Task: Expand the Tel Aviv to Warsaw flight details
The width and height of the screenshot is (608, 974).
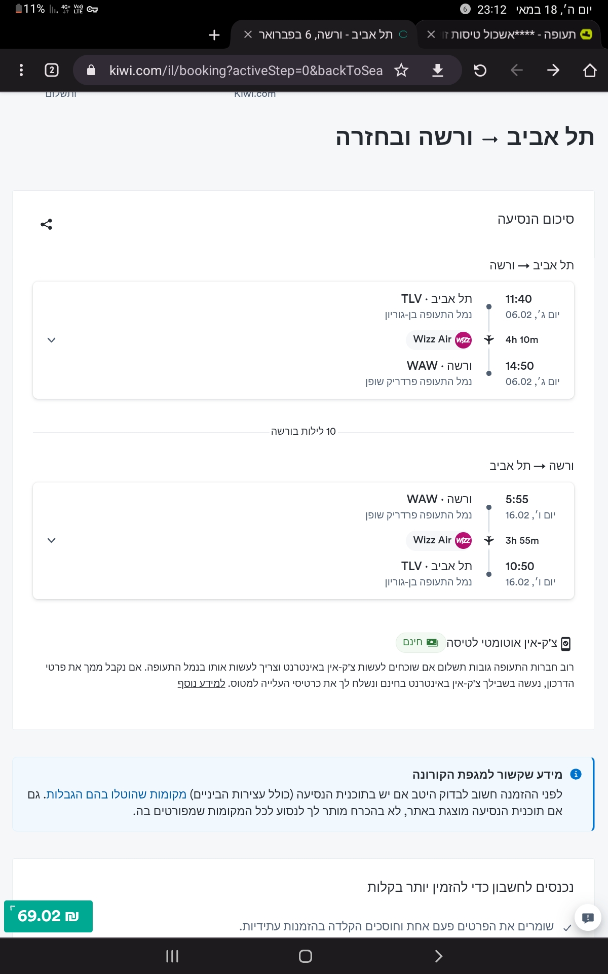Action: click(x=51, y=340)
